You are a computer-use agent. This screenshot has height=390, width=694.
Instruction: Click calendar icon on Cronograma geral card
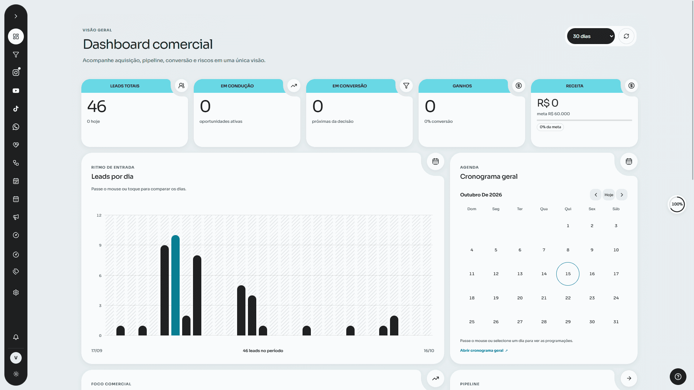pos(629,161)
